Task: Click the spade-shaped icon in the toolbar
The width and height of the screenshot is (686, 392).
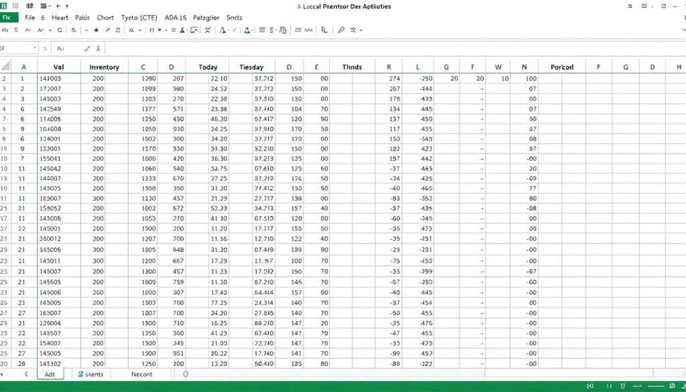Action: (x=96, y=30)
